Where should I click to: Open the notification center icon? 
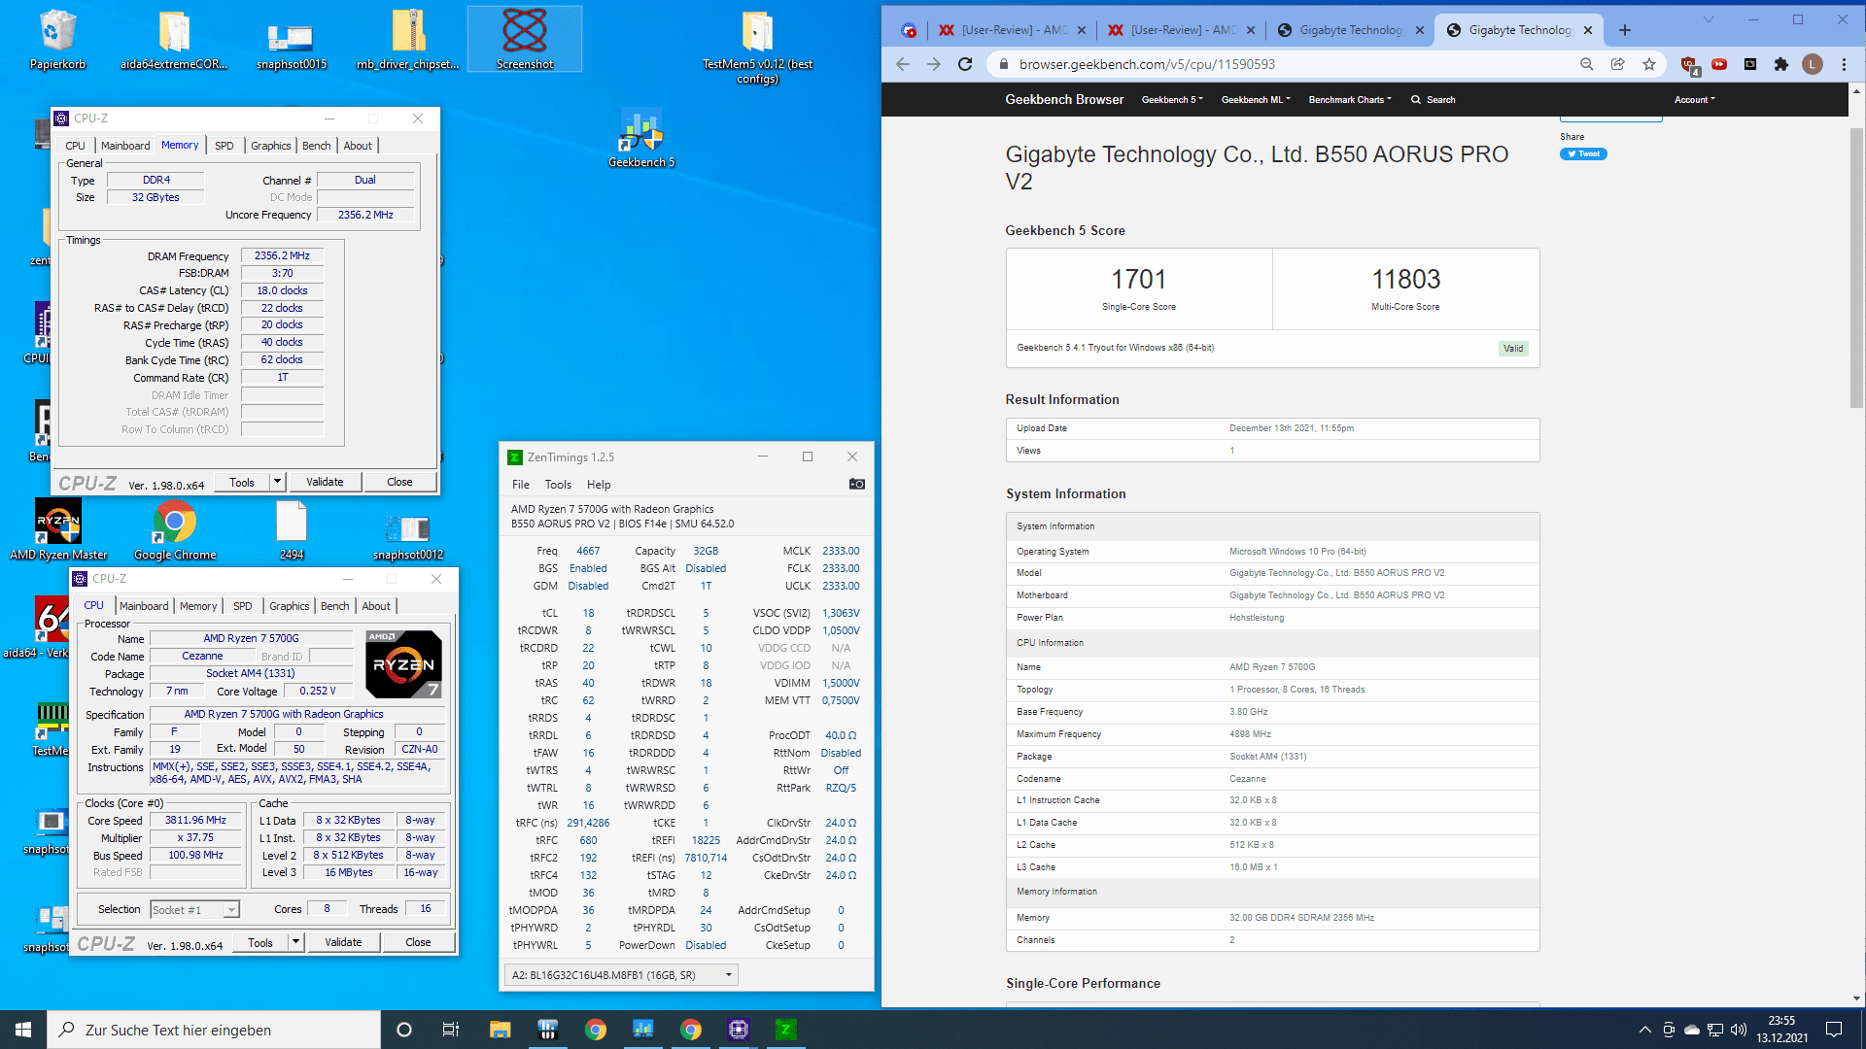click(x=1834, y=1030)
